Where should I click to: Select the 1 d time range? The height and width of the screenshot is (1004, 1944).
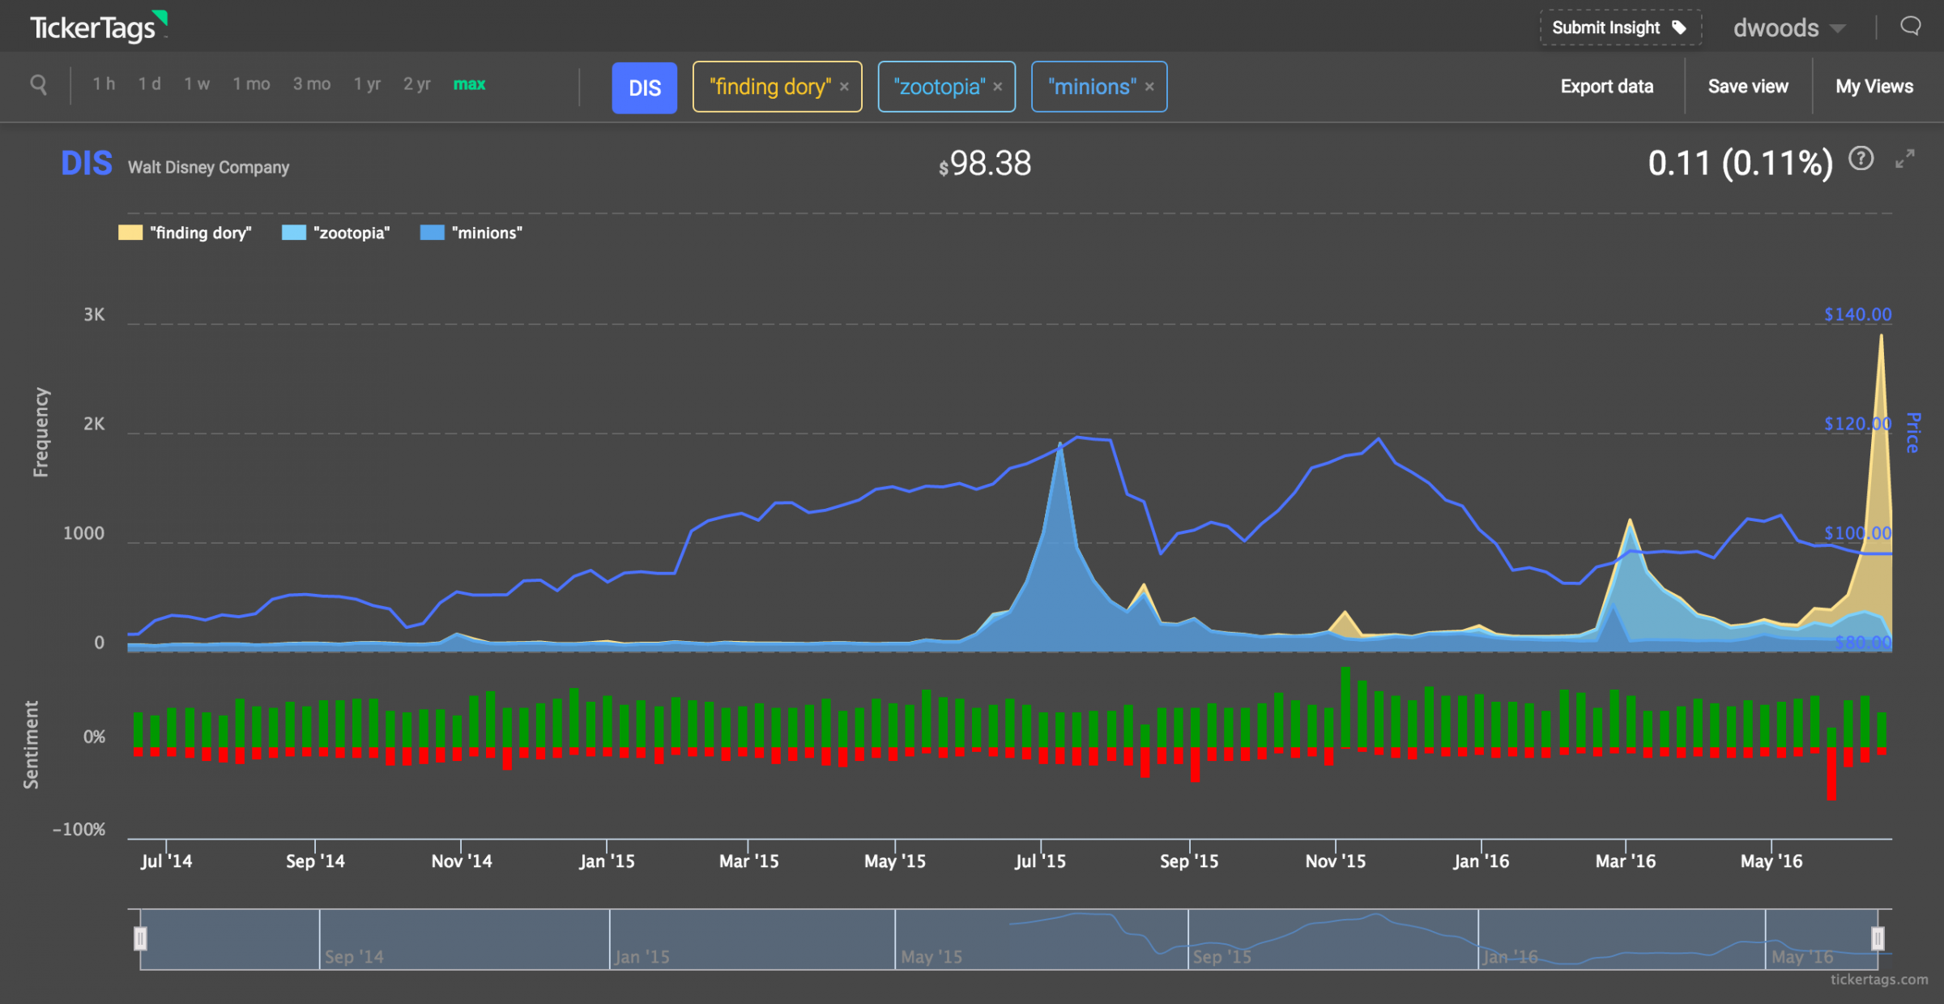149,84
